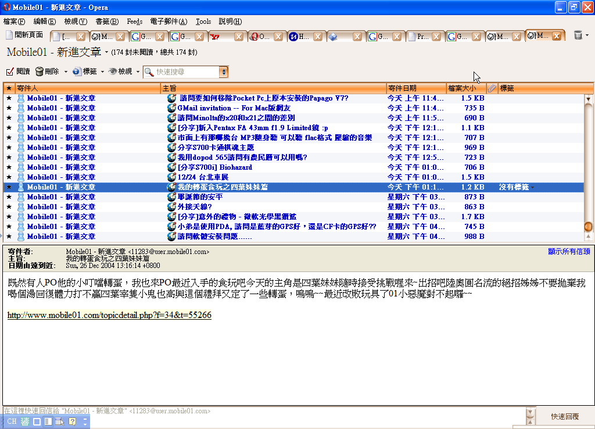The image size is (595, 429).
Task: Sort by the 寄件日期 column header
Action: pyautogui.click(x=416, y=88)
